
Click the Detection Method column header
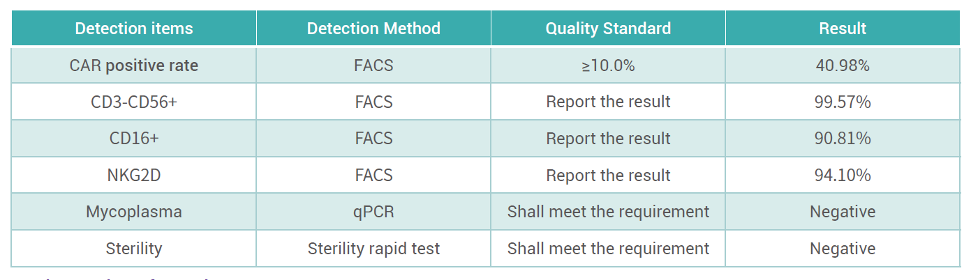[373, 29]
